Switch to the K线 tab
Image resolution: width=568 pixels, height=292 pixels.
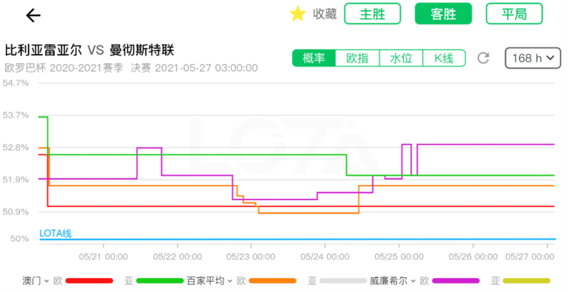[444, 58]
